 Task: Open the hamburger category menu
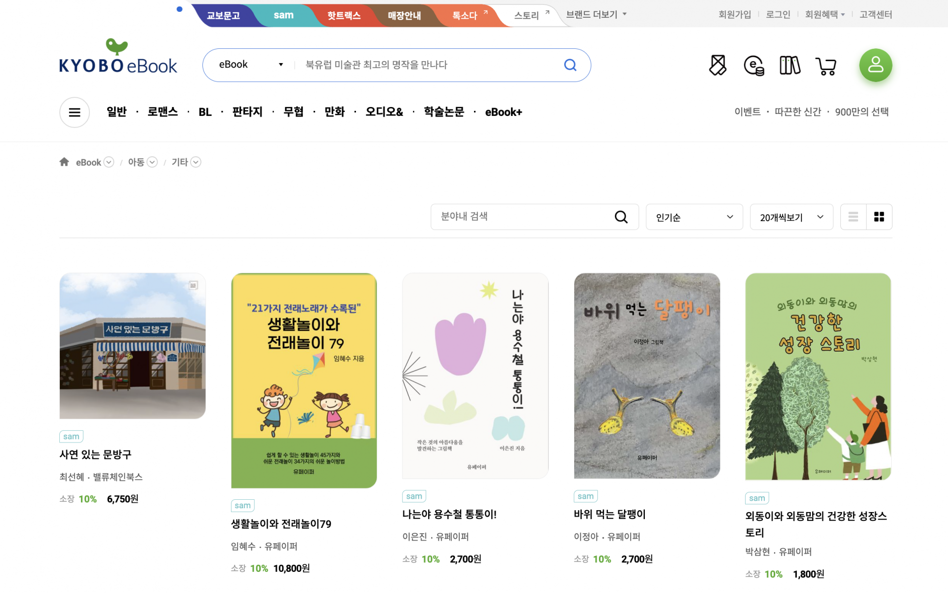[75, 112]
